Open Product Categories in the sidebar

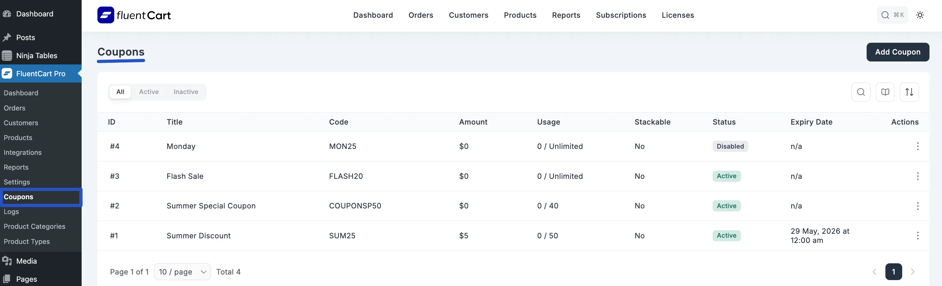34,226
